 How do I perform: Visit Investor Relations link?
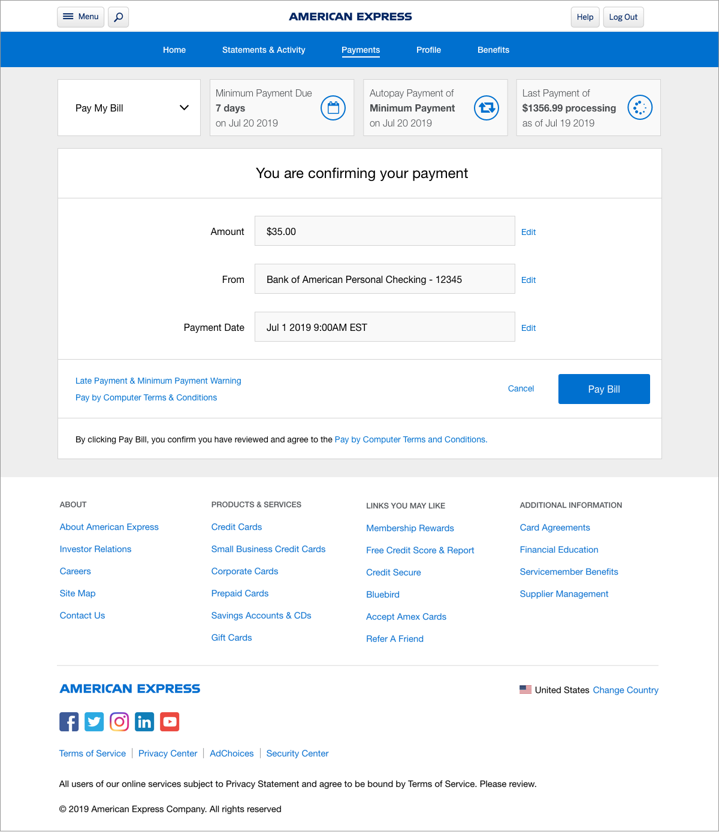pos(95,549)
